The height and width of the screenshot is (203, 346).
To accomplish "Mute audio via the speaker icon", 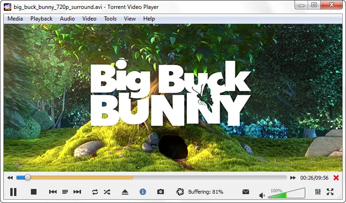I will coord(262,196).
